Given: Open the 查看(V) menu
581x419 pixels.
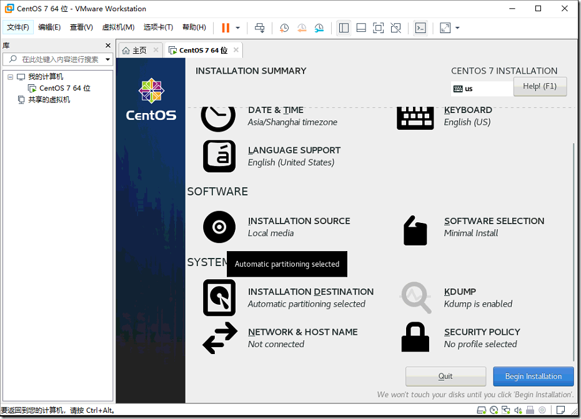Looking at the screenshot, I should coord(81,27).
